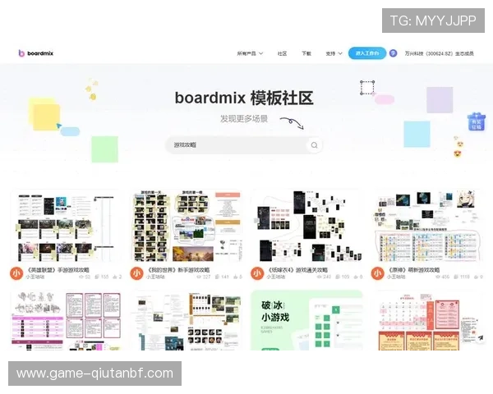
Task: Open the 《英雄联盟》手游游戏攻略 thumbnail
Action: pyautogui.click(x=66, y=226)
